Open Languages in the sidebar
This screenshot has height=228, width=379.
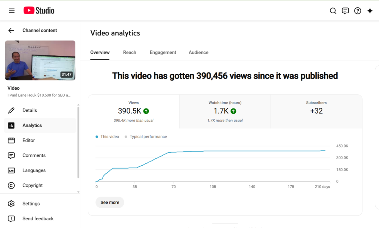click(34, 170)
